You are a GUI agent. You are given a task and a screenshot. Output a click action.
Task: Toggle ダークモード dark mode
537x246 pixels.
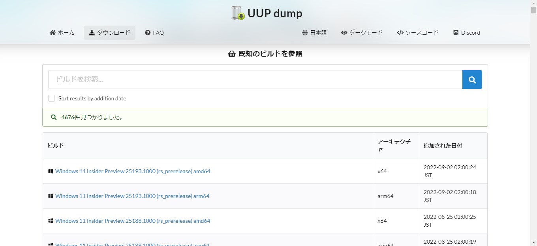coord(362,33)
